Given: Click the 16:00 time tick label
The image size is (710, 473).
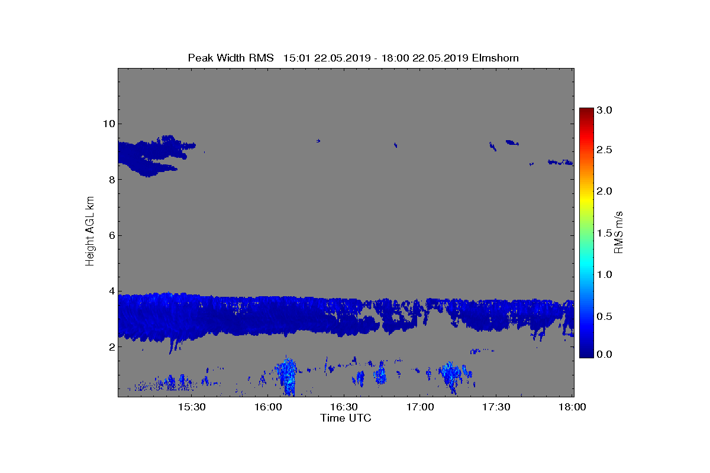Looking at the screenshot, I should click(268, 407).
